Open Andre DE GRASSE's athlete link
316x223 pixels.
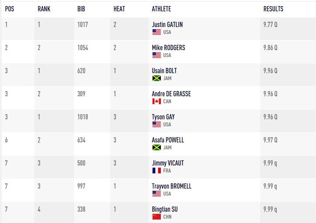171,94
